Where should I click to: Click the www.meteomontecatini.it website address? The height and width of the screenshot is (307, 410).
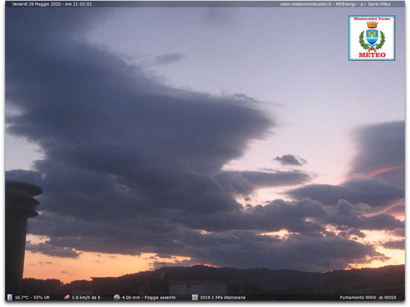[x=305, y=4]
